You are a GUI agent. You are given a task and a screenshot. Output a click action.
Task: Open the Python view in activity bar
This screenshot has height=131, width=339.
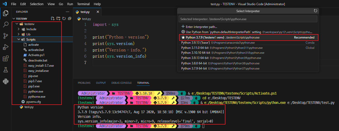click(5, 81)
